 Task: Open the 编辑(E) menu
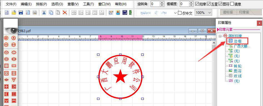point(26,4)
